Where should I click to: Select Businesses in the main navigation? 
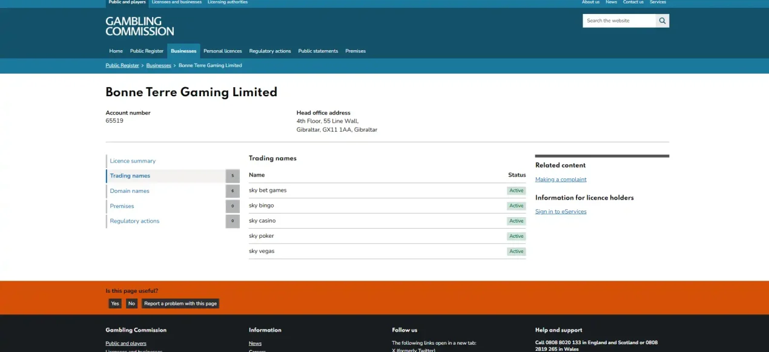tap(183, 51)
